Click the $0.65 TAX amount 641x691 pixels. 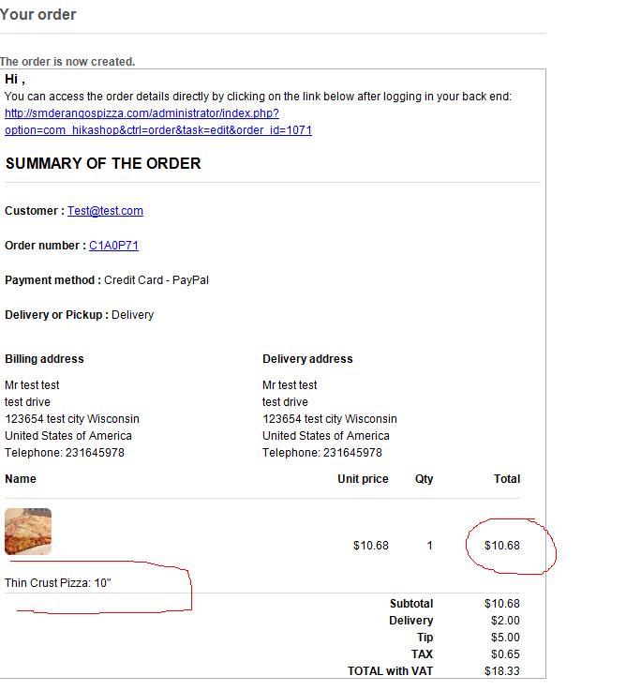click(504, 654)
